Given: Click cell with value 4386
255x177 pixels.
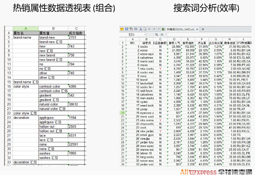Looking at the screenshot, I should click(76, 86).
